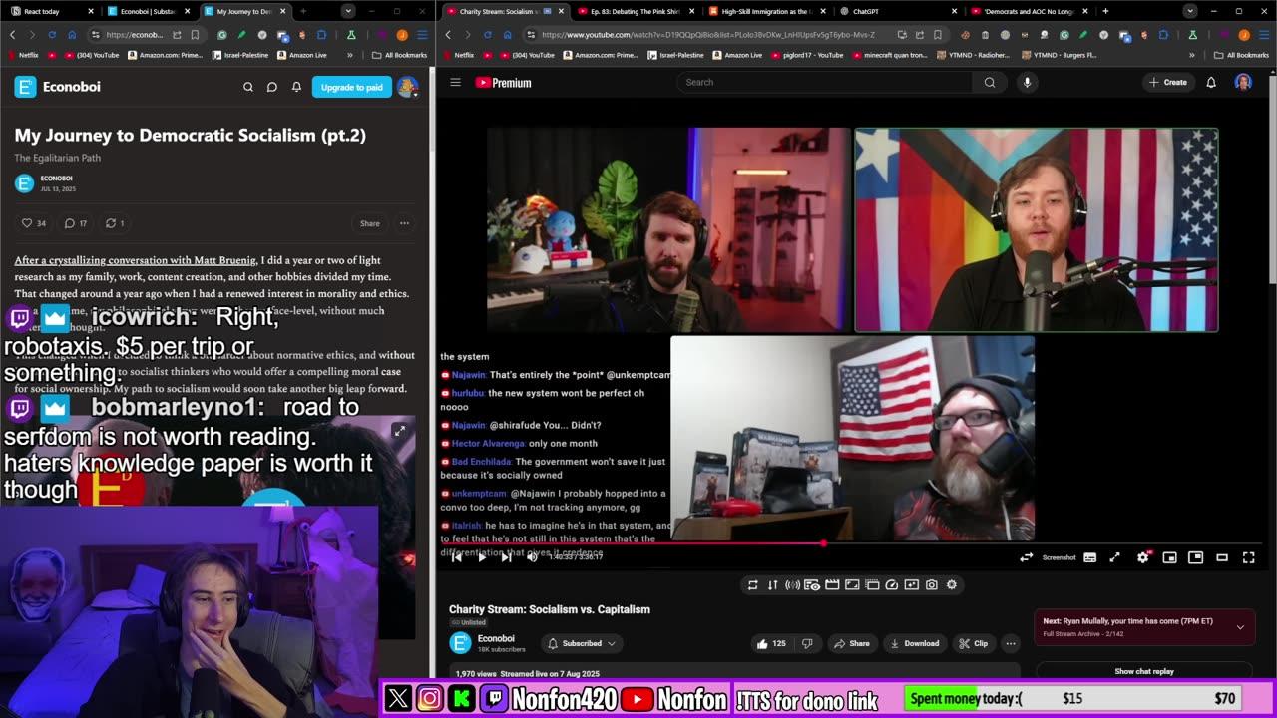Open YouTube hamburger guide menu

pos(455,82)
